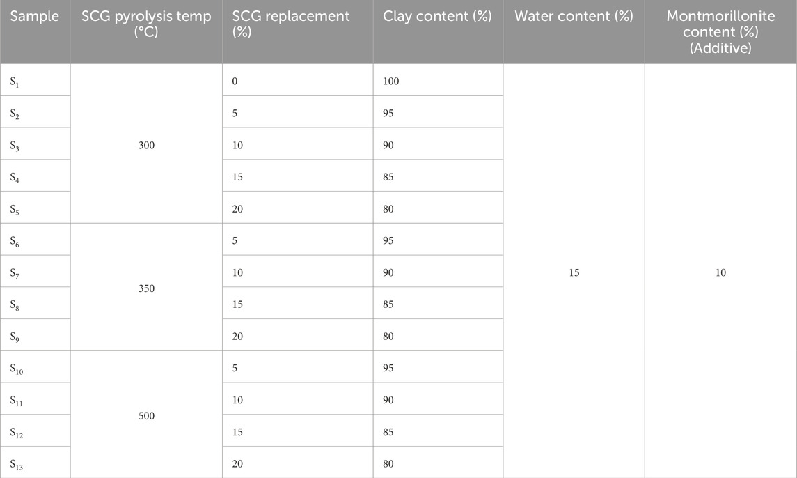The width and height of the screenshot is (797, 478).
Task: Click the S6 sample cell
Action: (x=16, y=241)
